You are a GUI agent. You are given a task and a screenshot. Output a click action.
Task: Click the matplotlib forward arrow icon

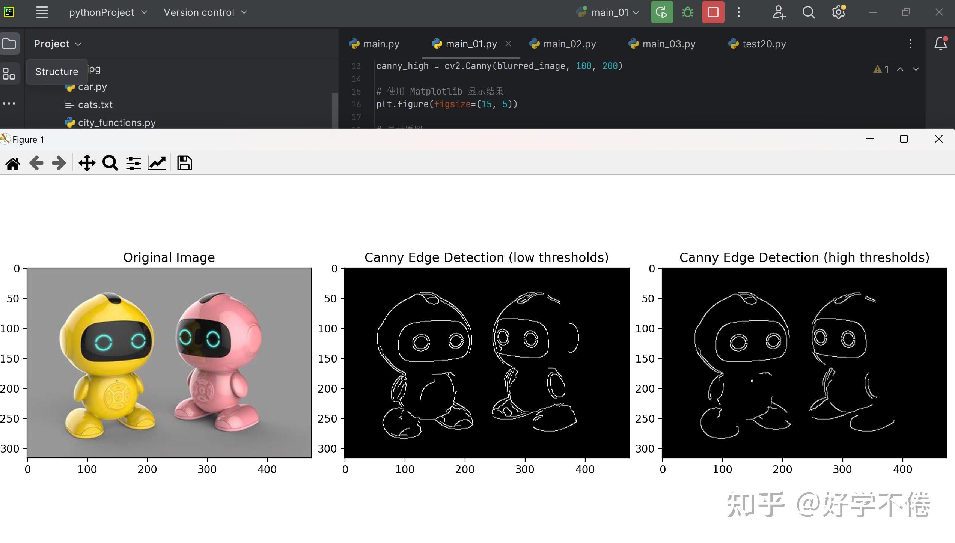[x=59, y=163]
